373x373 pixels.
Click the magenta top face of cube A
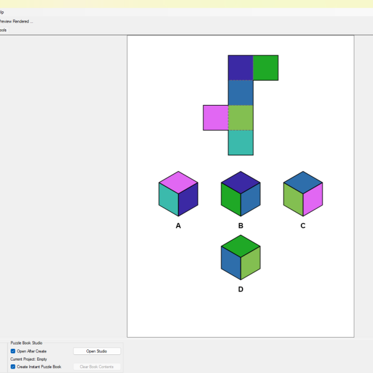point(178,182)
